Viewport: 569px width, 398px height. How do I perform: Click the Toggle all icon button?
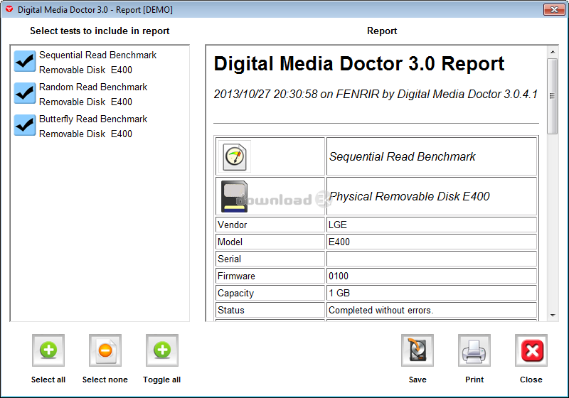(162, 350)
